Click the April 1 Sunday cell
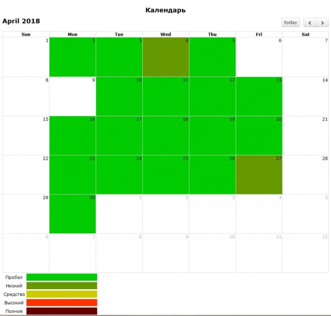The width and height of the screenshot is (331, 316). [x=26, y=57]
